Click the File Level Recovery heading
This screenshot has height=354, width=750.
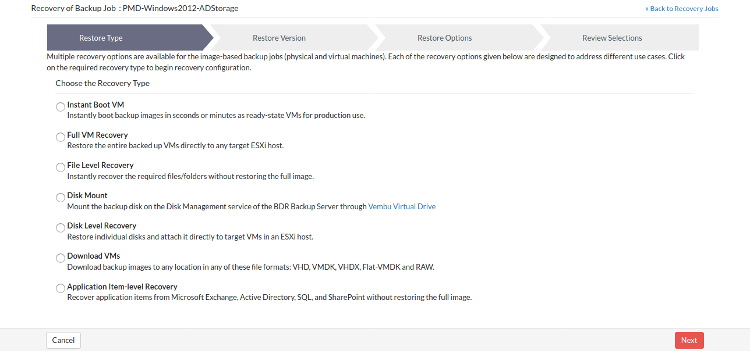[100, 165]
